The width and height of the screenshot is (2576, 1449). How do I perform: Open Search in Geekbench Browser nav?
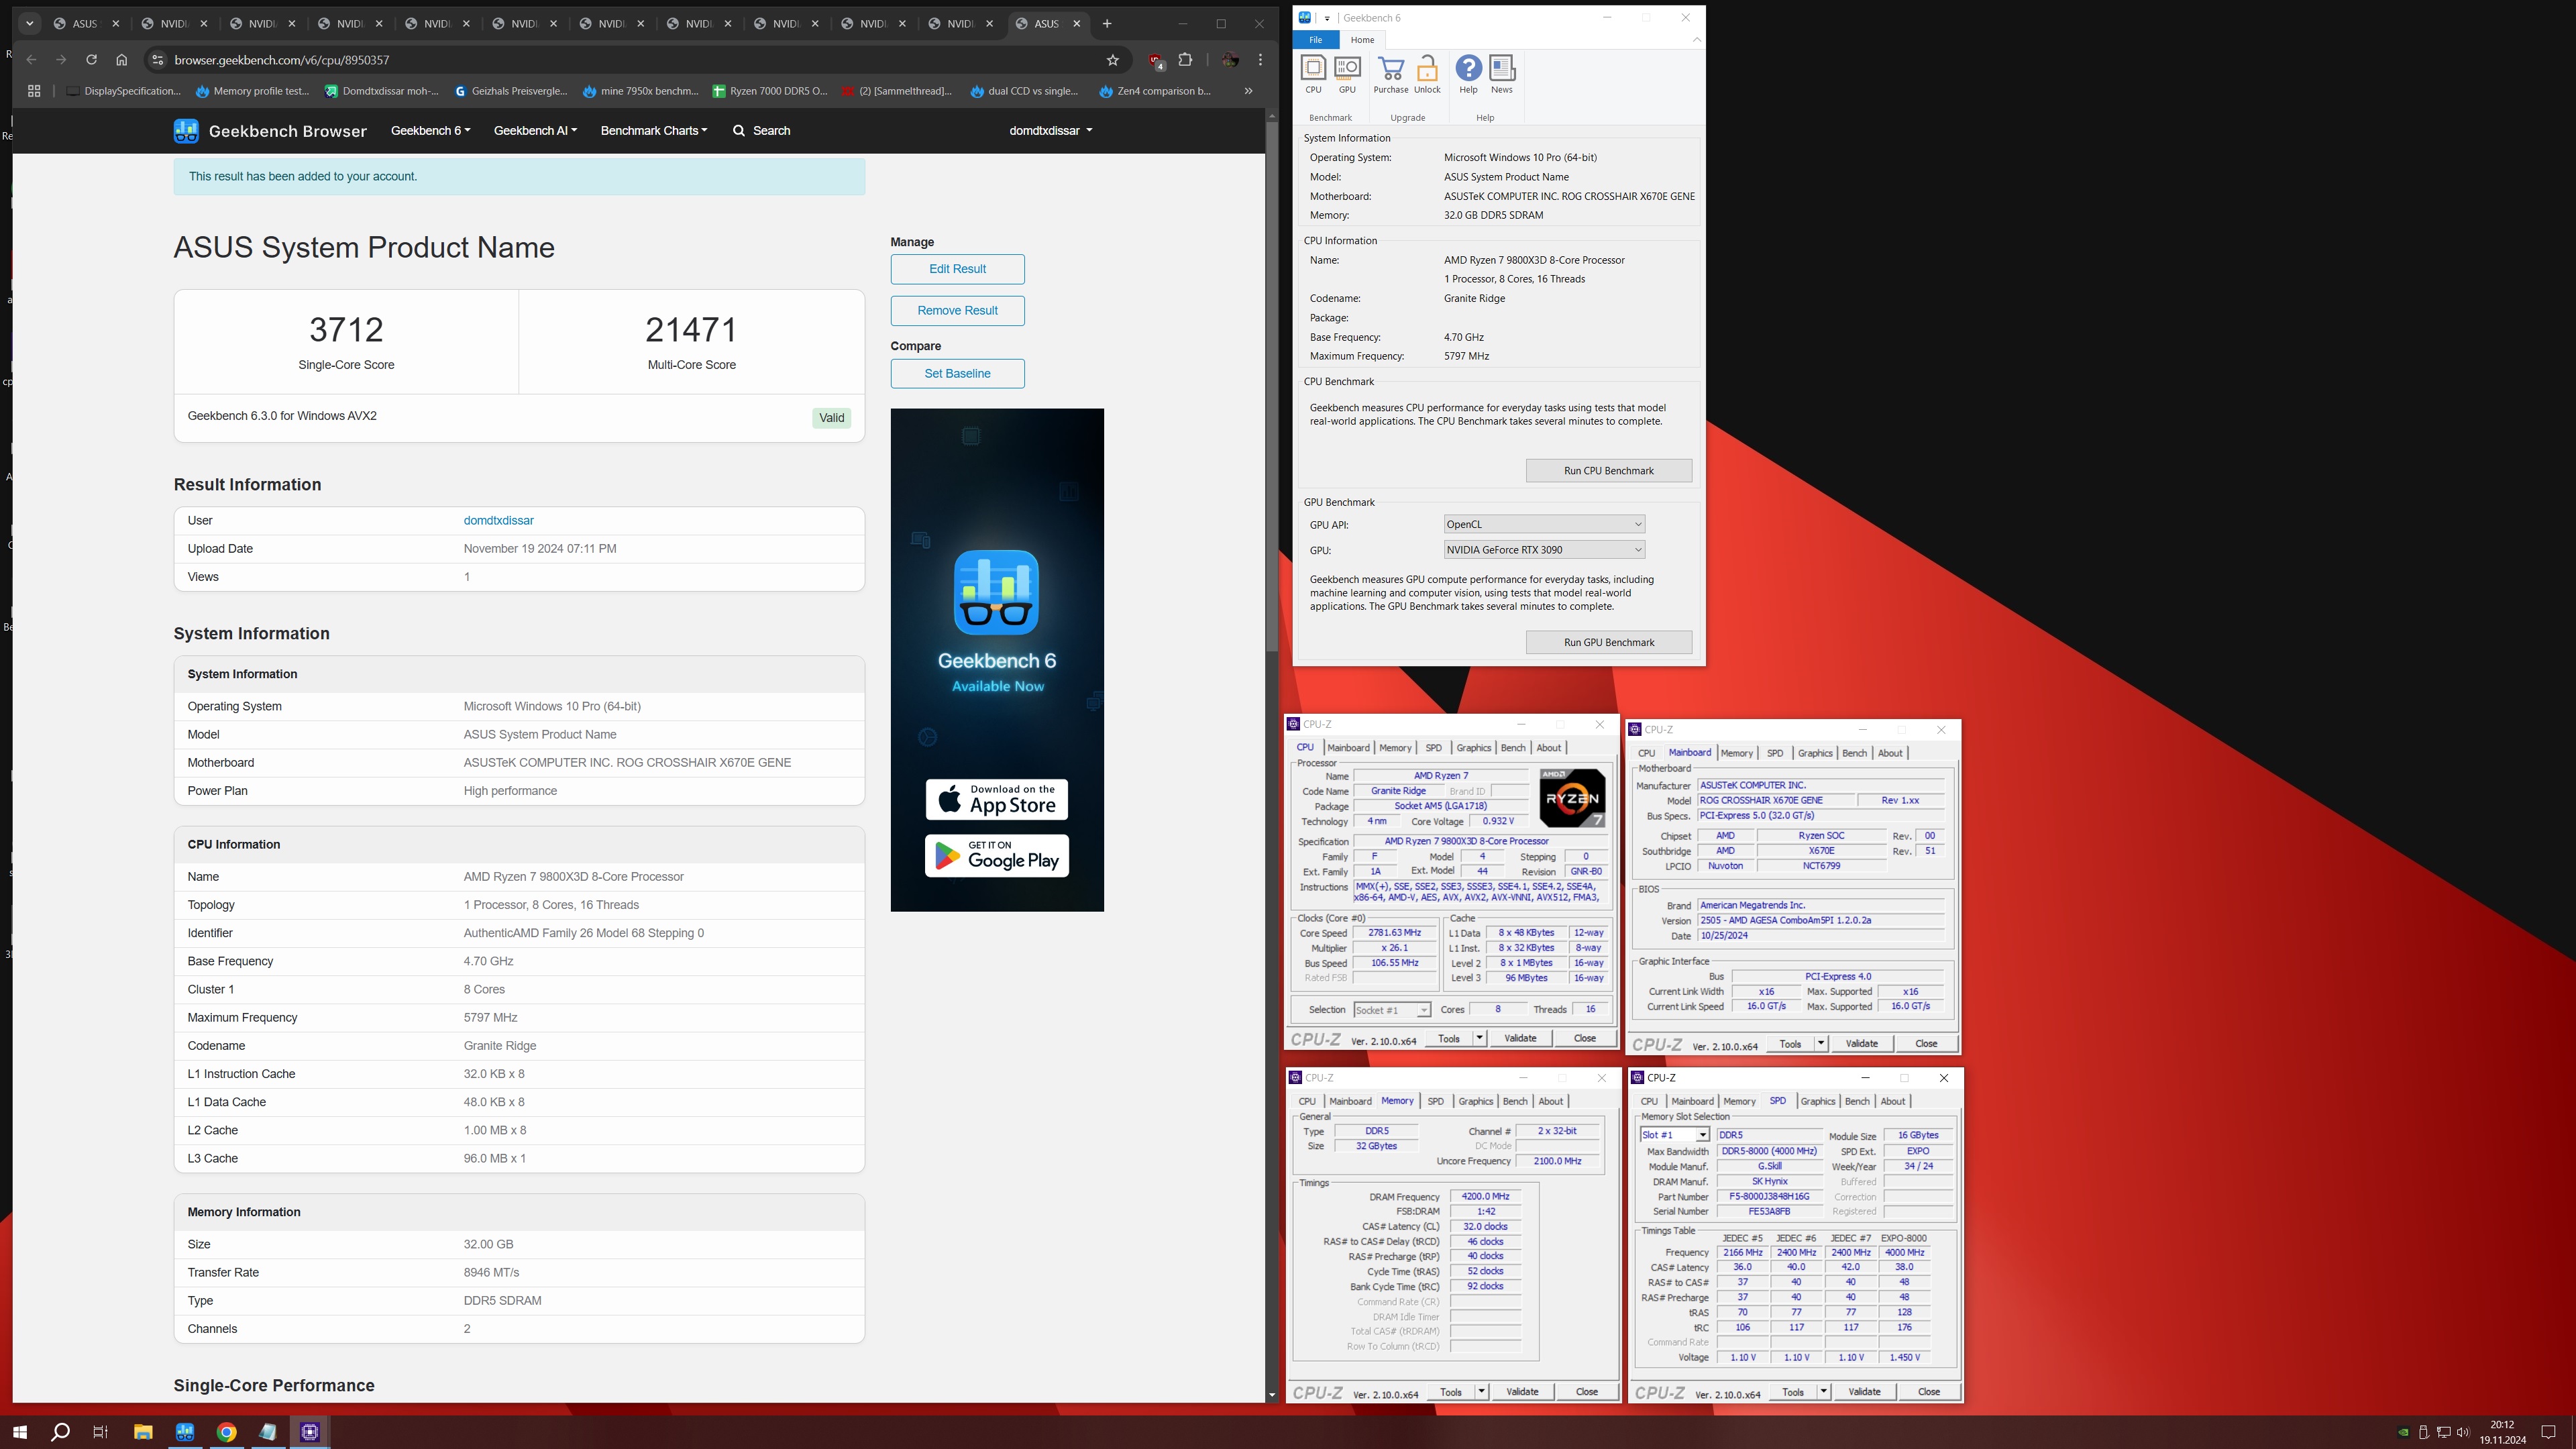(x=761, y=131)
